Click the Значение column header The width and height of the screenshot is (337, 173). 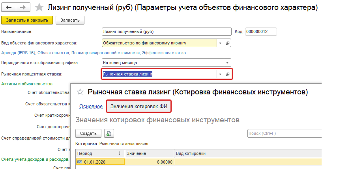click(x=150, y=153)
